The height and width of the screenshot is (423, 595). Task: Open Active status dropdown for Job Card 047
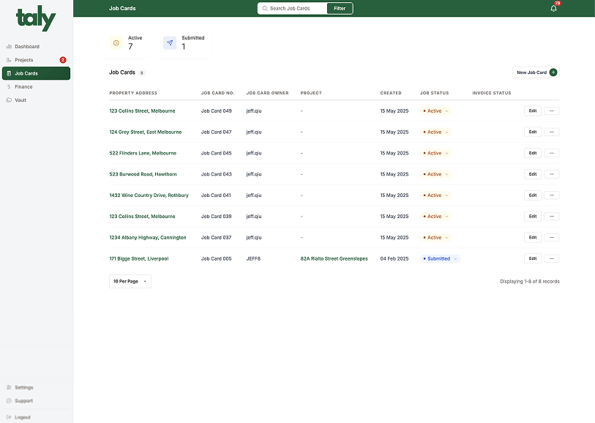[x=436, y=132]
